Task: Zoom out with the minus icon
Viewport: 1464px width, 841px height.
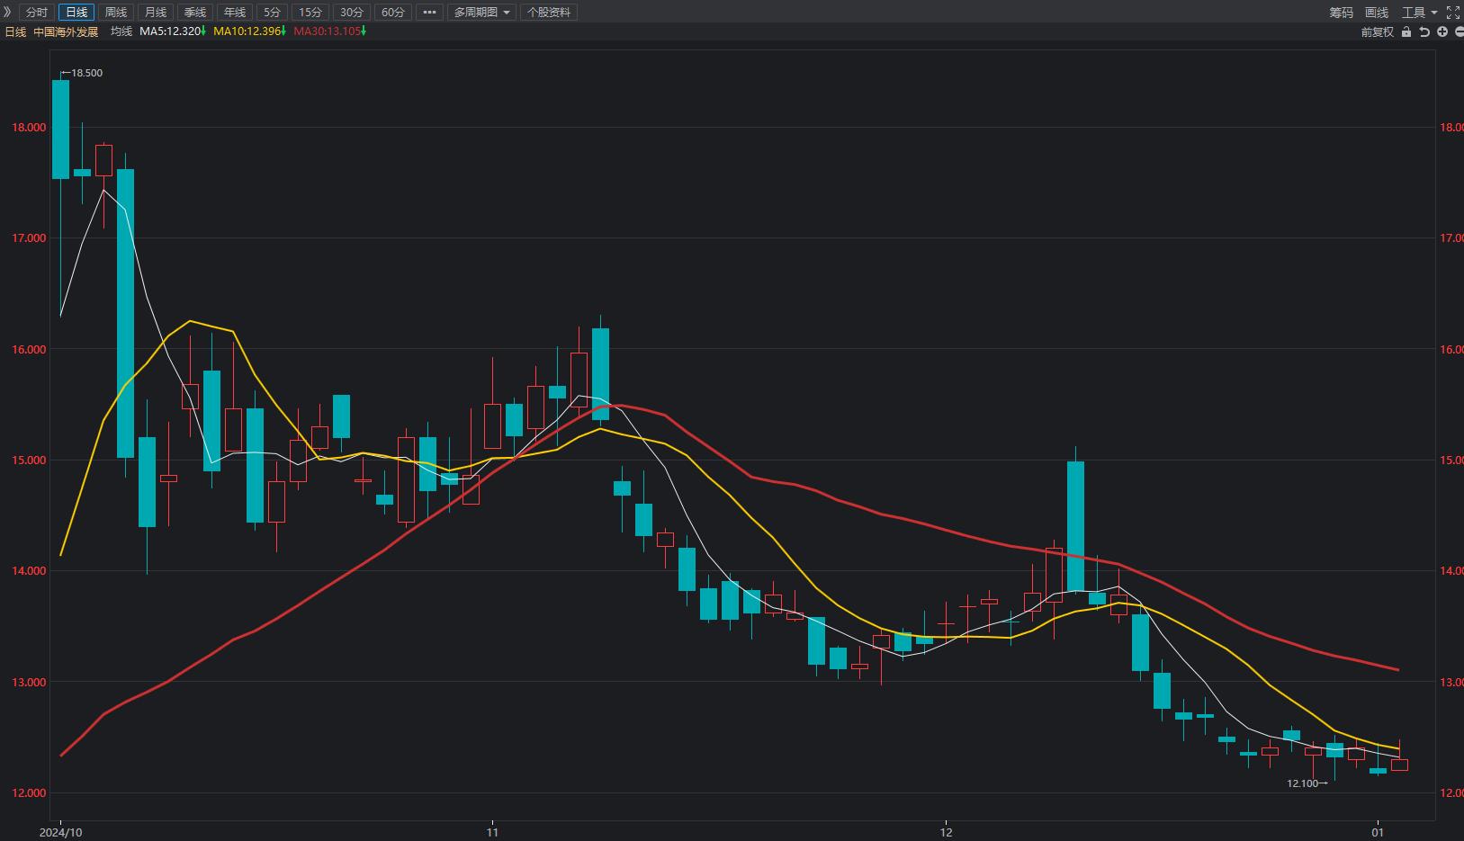Action: click(x=1459, y=31)
